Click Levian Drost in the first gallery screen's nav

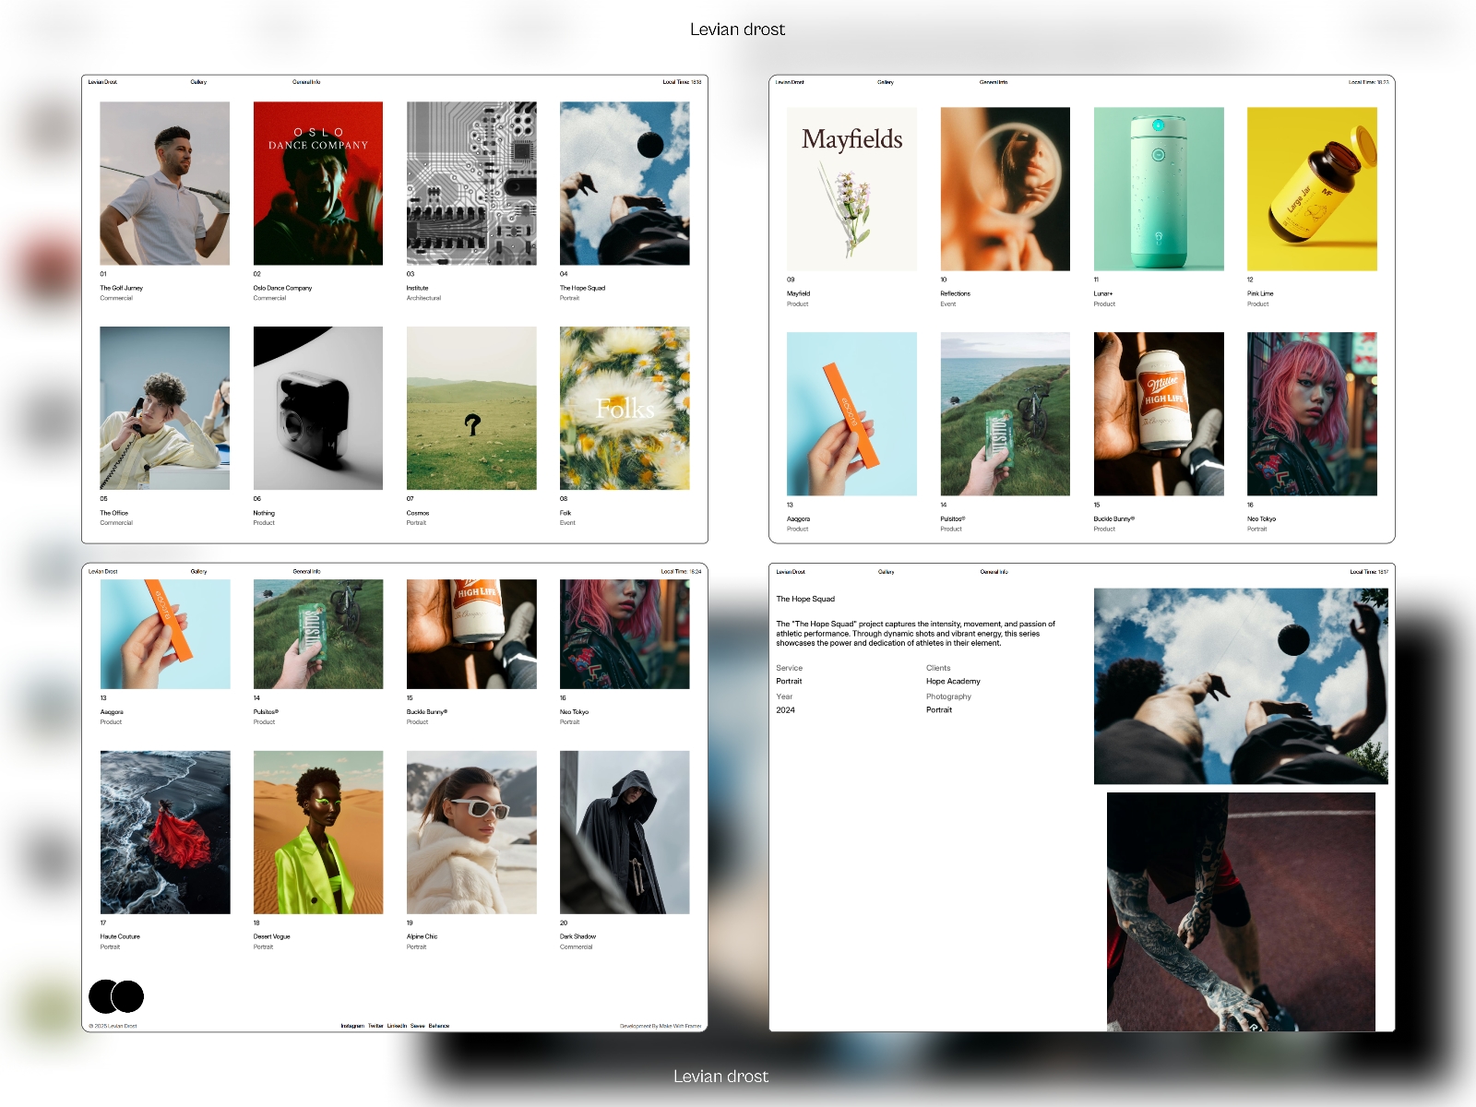pos(102,82)
